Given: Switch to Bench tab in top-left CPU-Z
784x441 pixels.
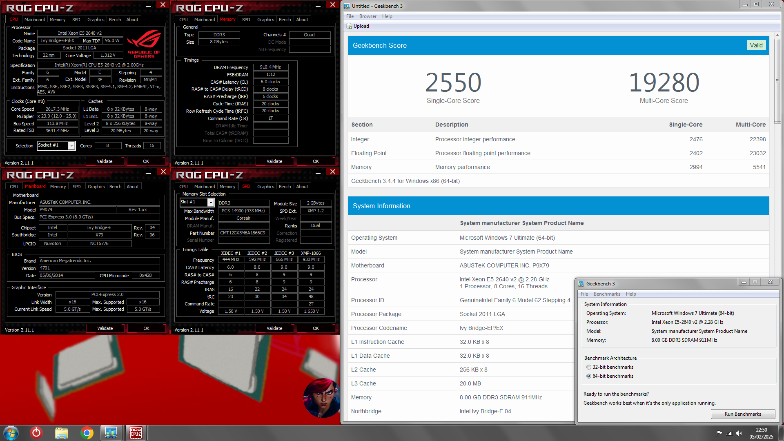Looking at the screenshot, I should (x=115, y=20).
